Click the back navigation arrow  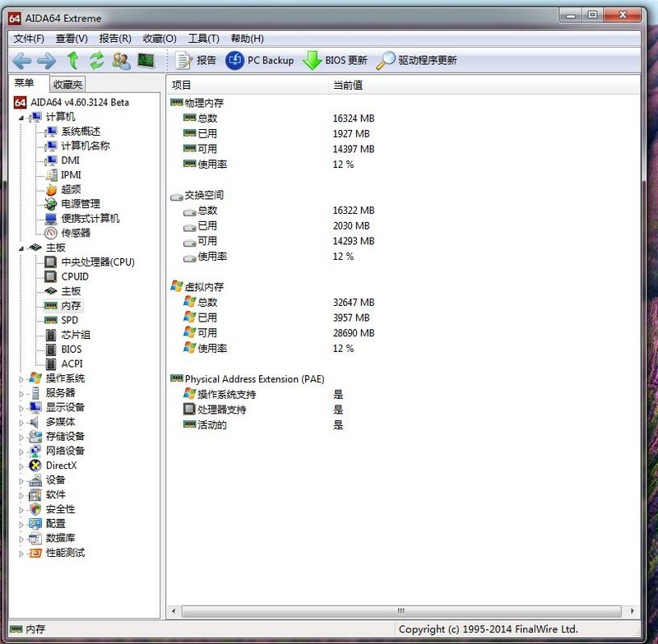tap(23, 59)
